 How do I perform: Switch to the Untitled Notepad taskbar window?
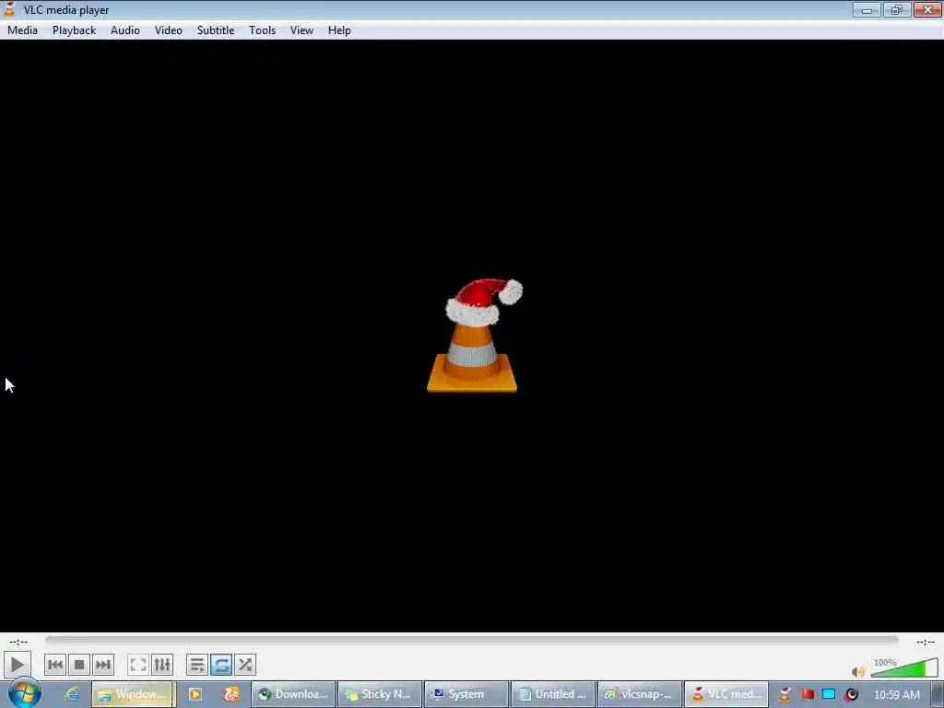553,694
